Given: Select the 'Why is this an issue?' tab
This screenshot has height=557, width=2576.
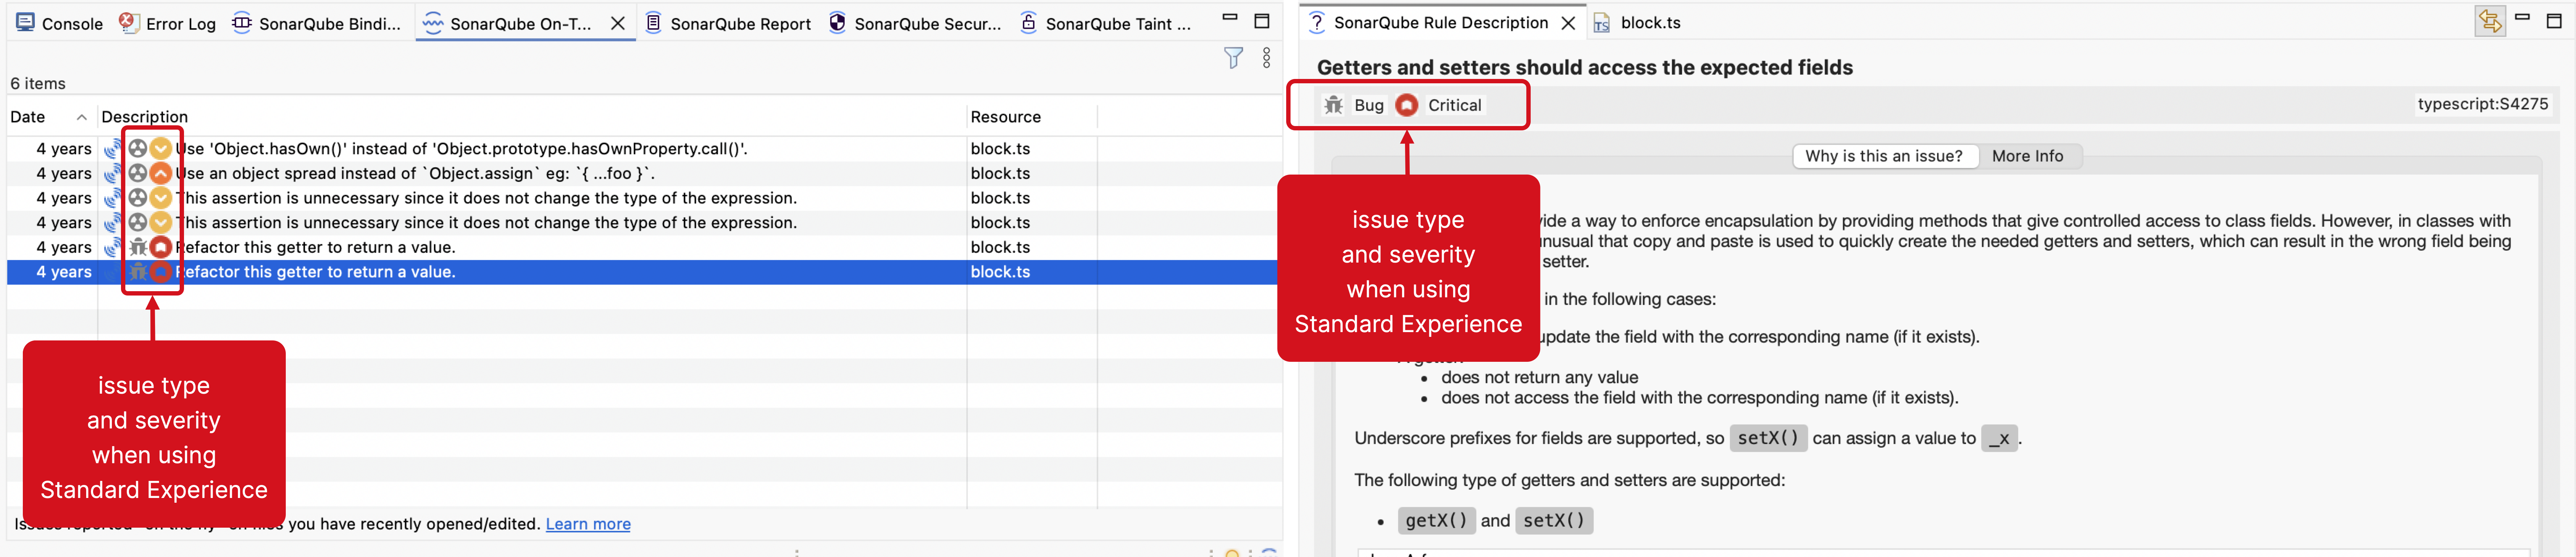Looking at the screenshot, I should tap(1884, 156).
